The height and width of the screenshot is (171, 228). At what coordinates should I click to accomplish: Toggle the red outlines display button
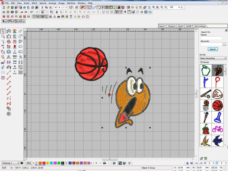click(x=86, y=7)
